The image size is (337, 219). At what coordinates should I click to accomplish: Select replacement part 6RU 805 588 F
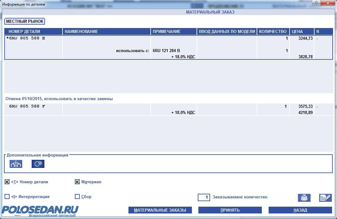pos(27,107)
